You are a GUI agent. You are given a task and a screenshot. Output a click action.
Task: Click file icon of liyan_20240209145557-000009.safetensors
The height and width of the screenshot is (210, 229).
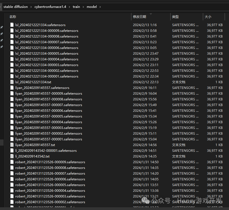coord(12,93)
